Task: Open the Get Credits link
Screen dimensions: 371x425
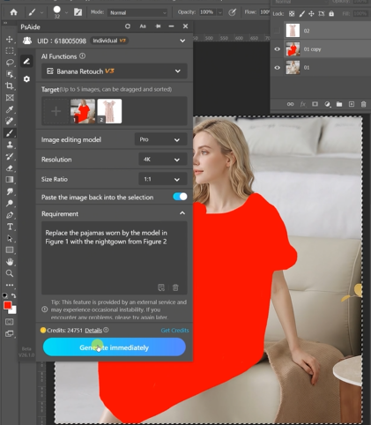Action: (174, 331)
